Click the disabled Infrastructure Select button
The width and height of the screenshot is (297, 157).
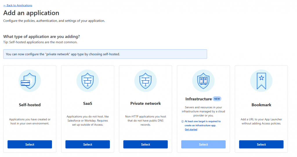click(x=203, y=144)
